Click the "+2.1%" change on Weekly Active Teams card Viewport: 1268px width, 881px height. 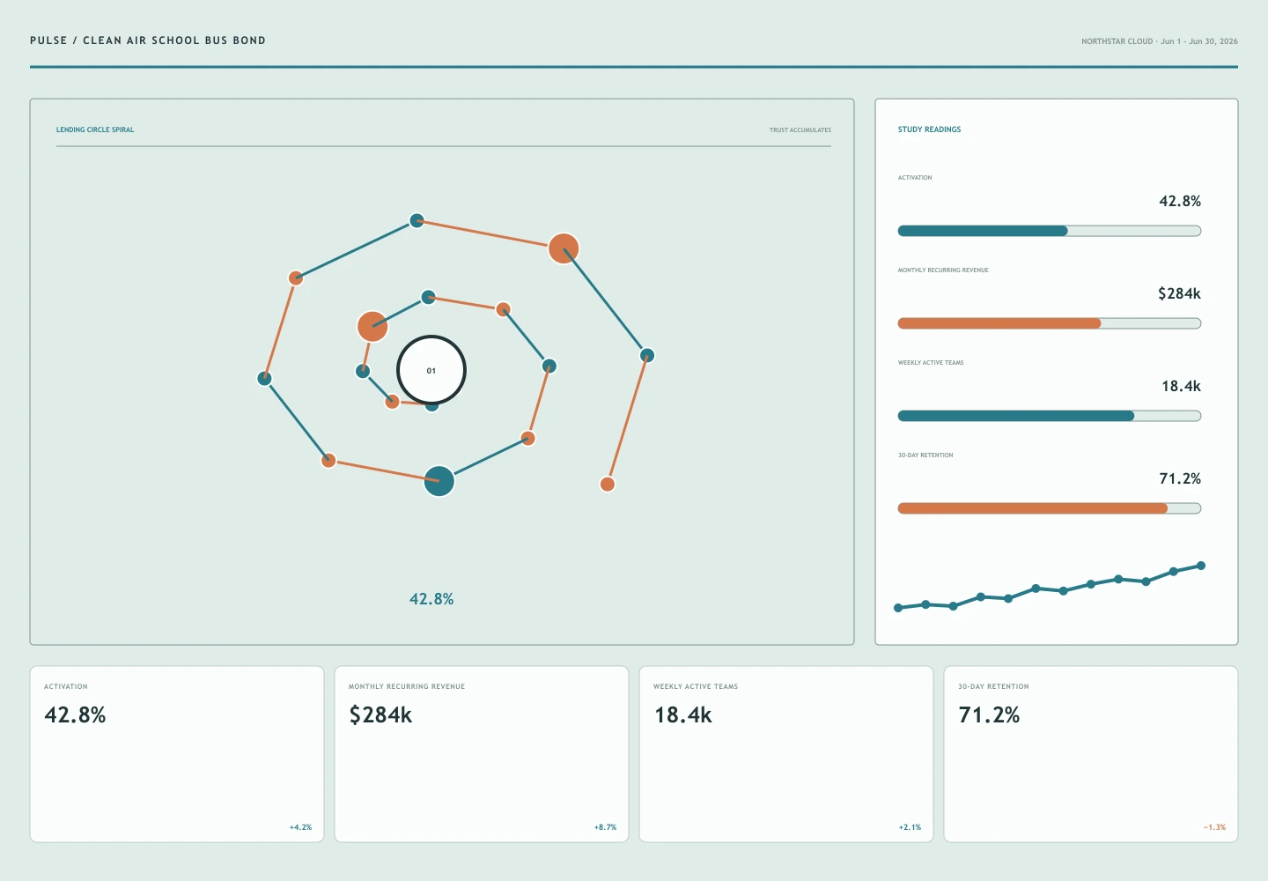click(x=910, y=827)
